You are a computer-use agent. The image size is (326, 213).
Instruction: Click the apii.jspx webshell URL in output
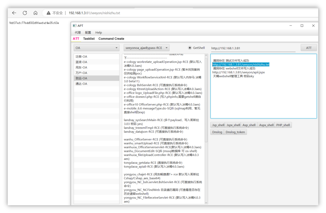coord(238,72)
